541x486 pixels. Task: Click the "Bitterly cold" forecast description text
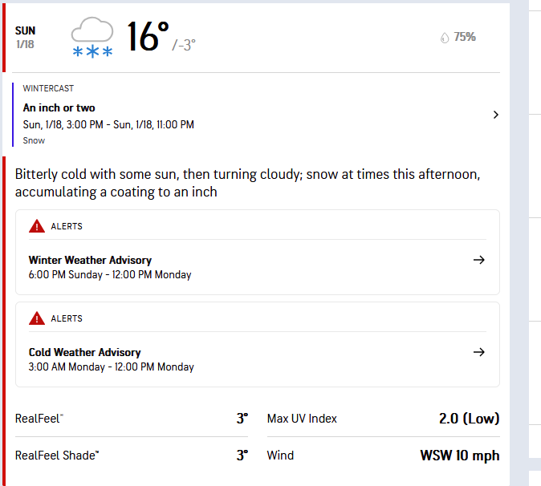pos(252,183)
